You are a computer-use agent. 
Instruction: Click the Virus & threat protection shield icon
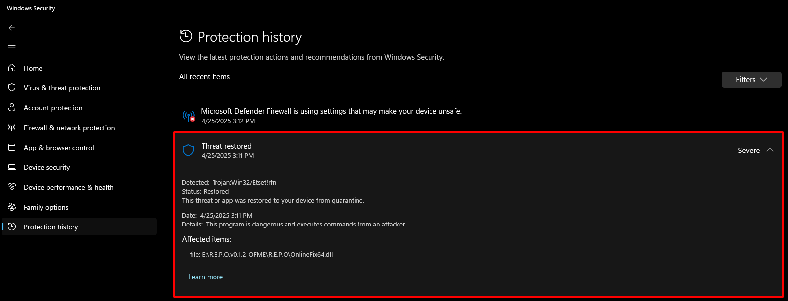click(12, 87)
